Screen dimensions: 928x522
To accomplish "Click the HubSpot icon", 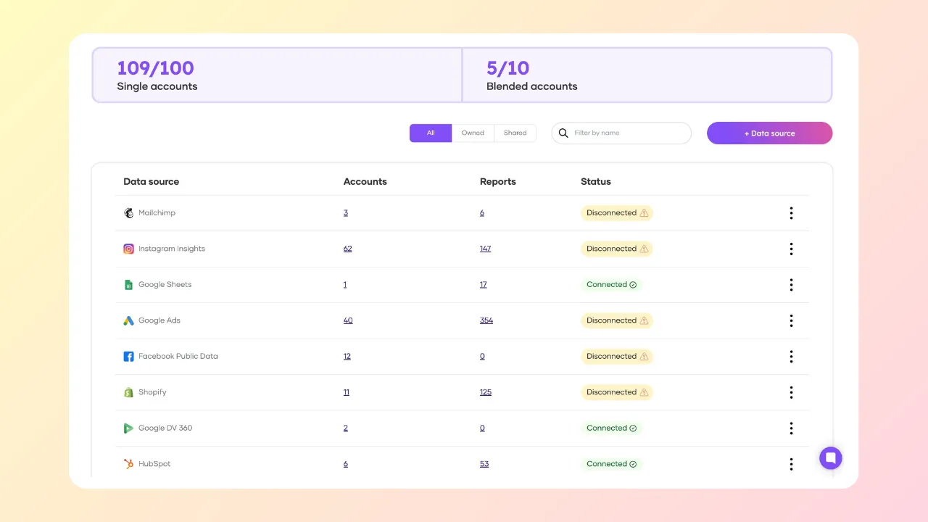I will pos(128,464).
